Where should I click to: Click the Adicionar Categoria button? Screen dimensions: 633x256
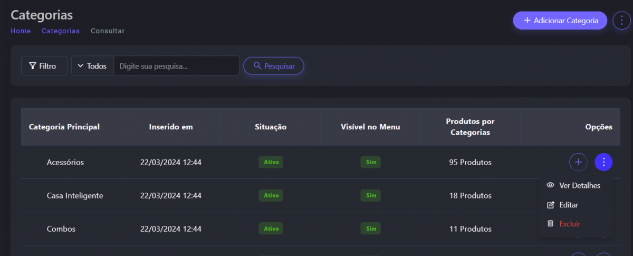[560, 21]
